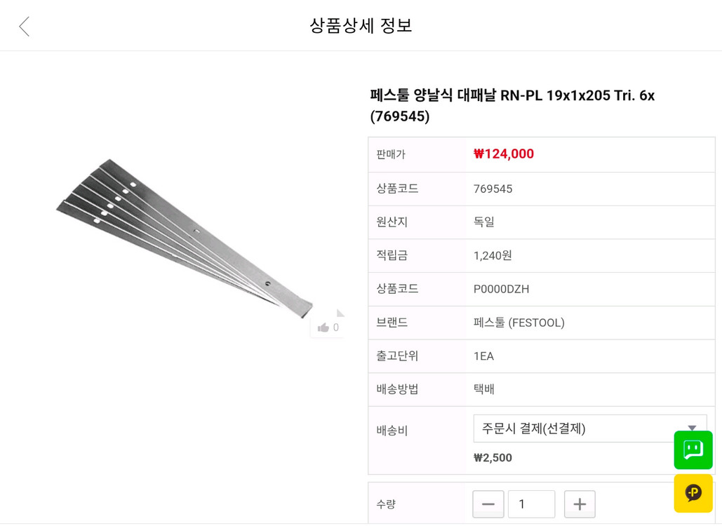722x526 pixels.
Task: Click the quantity input showing 1
Action: pos(531,504)
